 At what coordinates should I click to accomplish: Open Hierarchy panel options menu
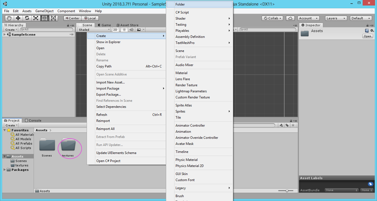click(x=72, y=25)
